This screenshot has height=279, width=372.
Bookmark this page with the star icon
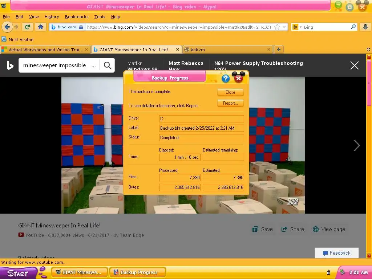[277, 27]
